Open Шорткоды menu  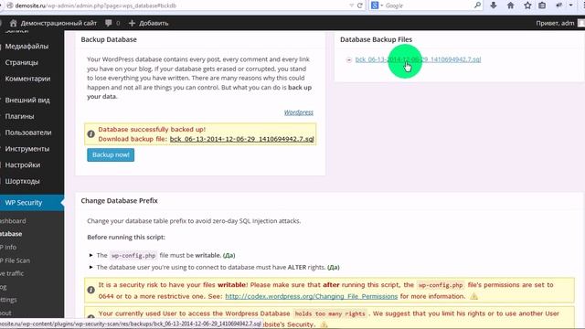22,181
